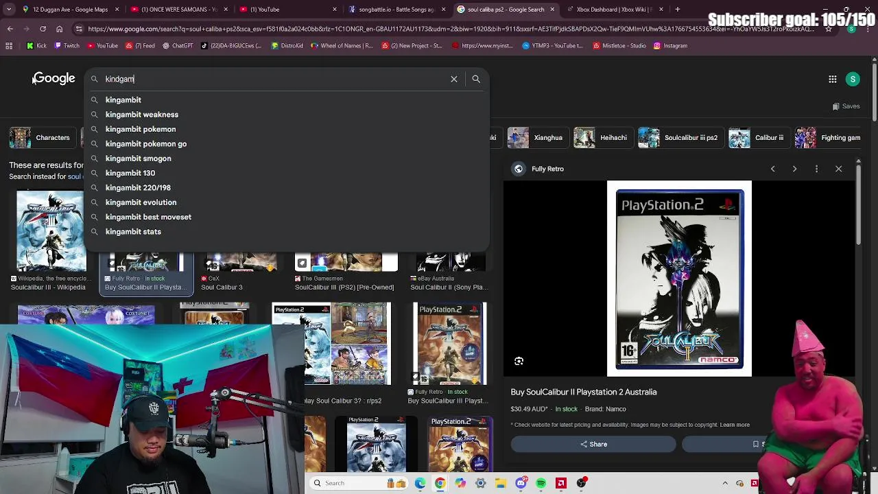
Task: Share the SoulCalibur II image
Action: coord(593,444)
